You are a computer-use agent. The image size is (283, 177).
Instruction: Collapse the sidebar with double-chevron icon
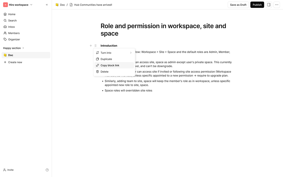pyautogui.click(x=47, y=5)
